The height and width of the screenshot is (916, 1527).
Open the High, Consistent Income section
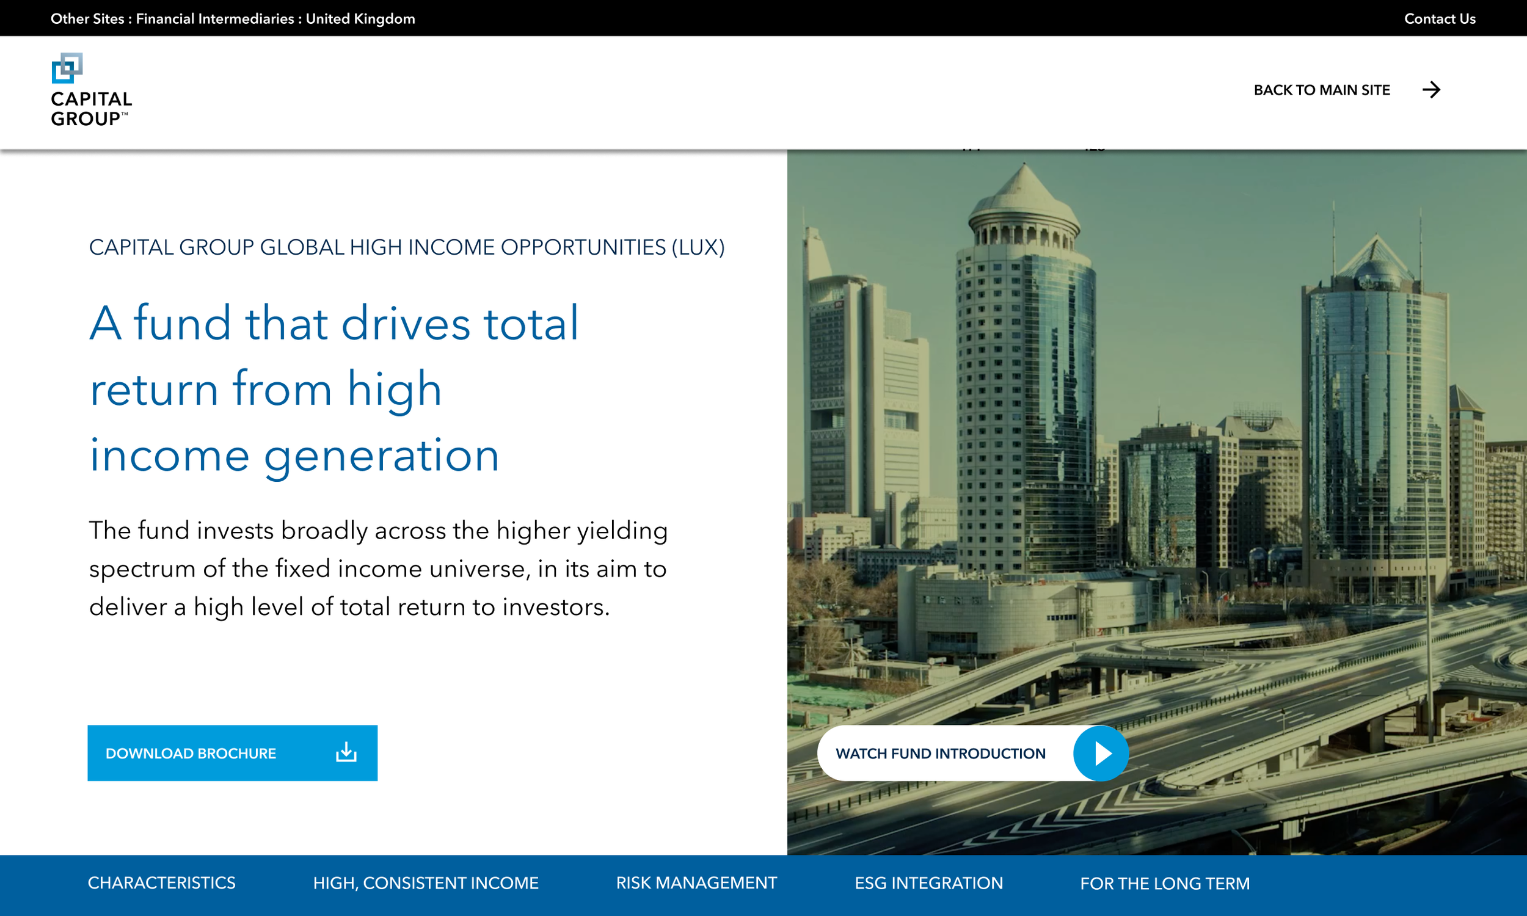pyautogui.click(x=426, y=882)
